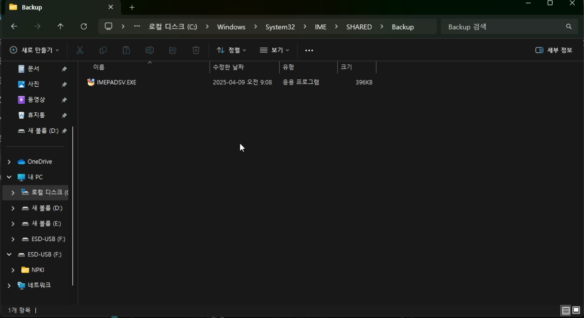Screen dimensions: 584x318
Task: Click the Cut scissors icon
Action: [80, 50]
